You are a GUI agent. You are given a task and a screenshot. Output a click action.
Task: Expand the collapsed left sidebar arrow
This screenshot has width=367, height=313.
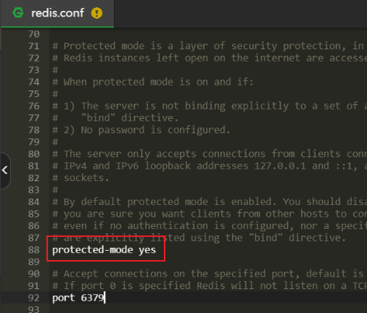[5, 170]
